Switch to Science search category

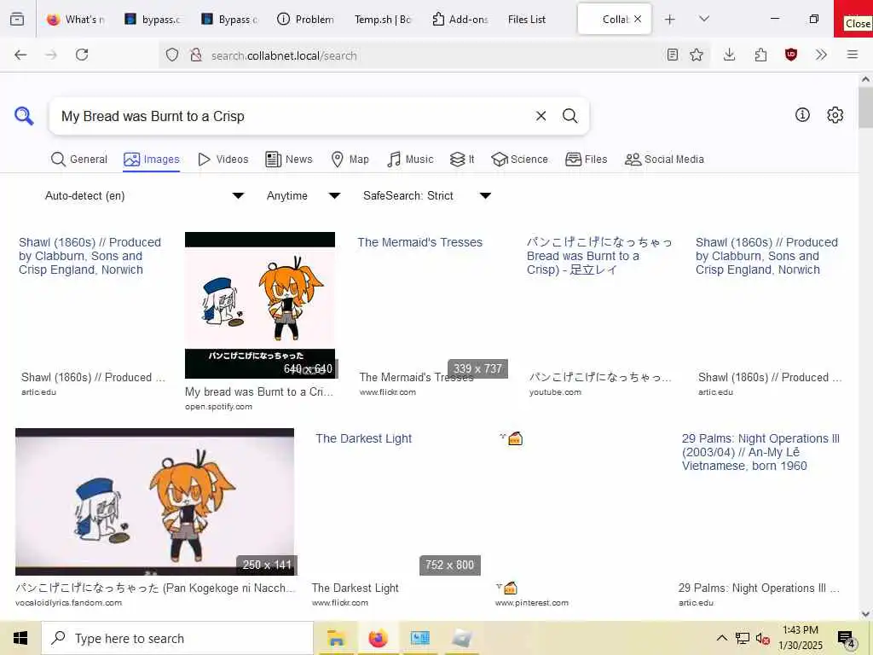tap(519, 159)
